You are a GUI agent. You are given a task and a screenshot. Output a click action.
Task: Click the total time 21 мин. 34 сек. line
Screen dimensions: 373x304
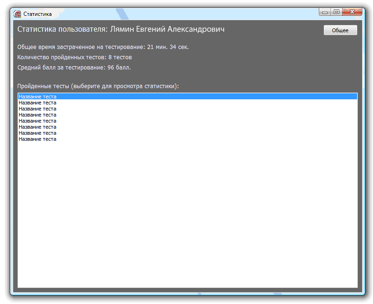click(x=103, y=47)
